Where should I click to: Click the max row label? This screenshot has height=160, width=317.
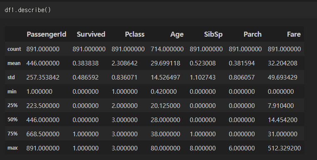tap(12, 148)
